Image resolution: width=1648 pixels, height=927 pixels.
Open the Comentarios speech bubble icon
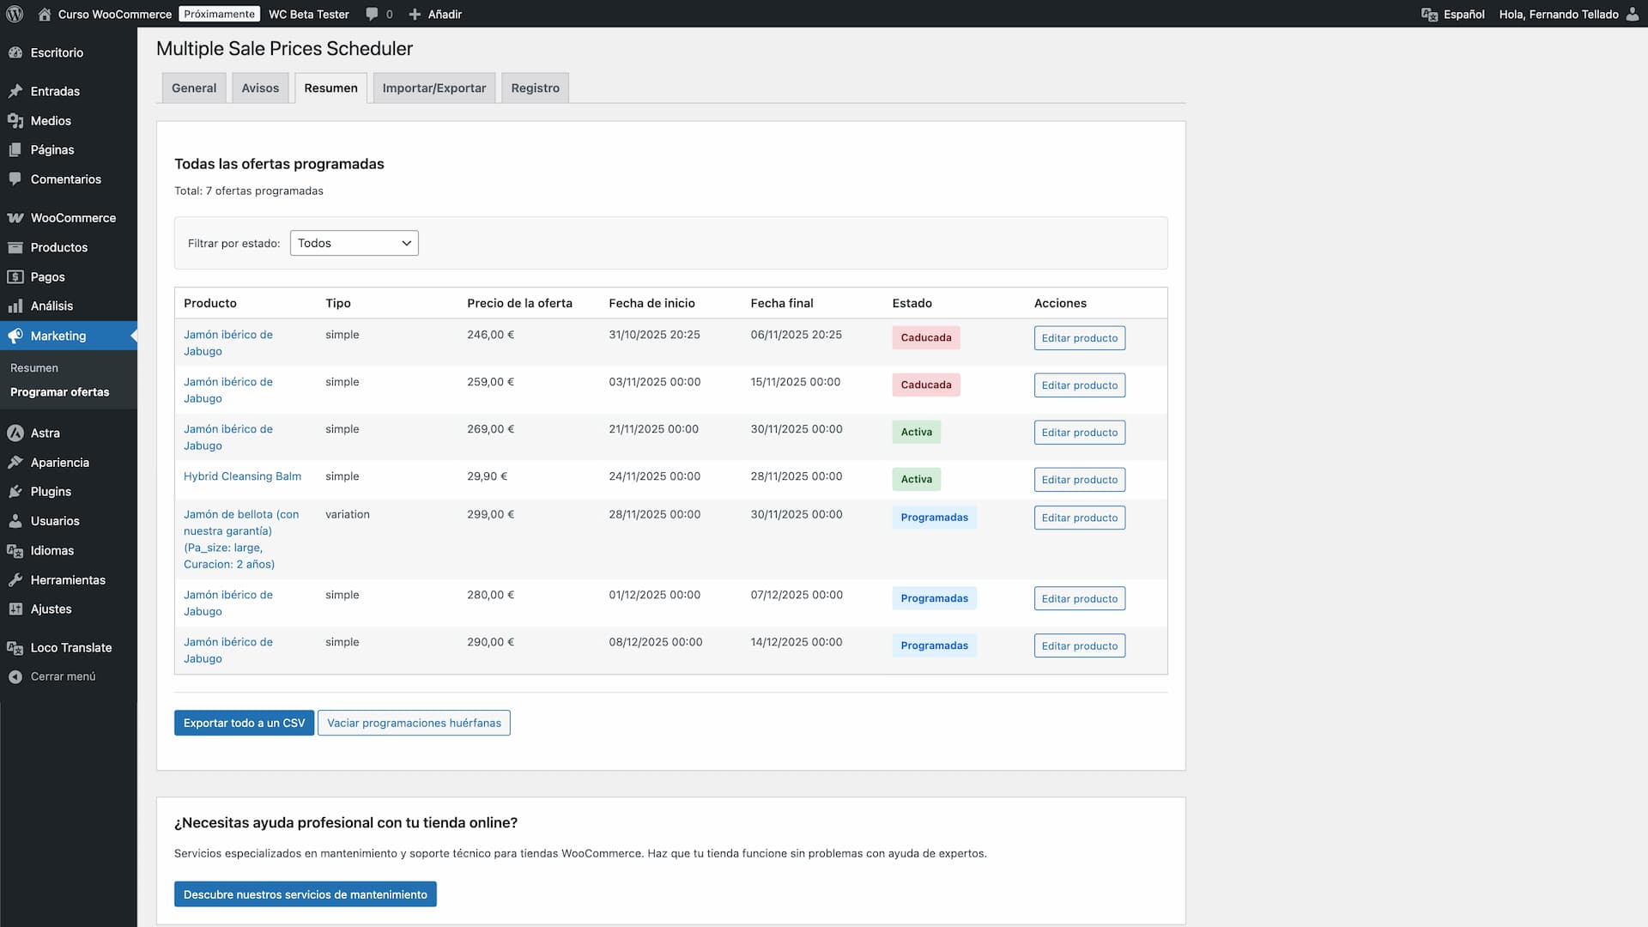(x=15, y=179)
